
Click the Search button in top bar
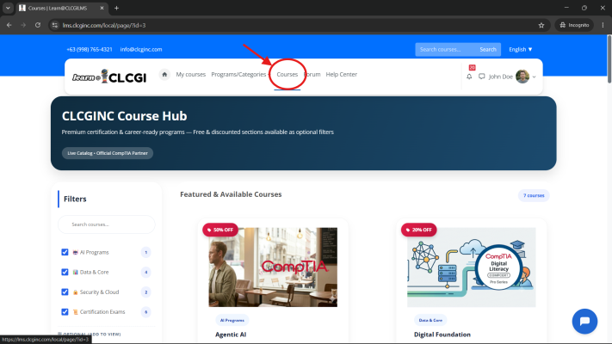click(487, 49)
